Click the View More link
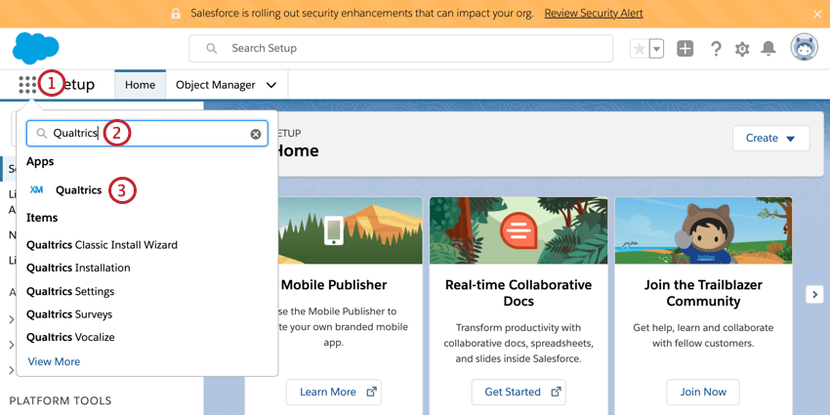830x415 pixels. point(54,361)
